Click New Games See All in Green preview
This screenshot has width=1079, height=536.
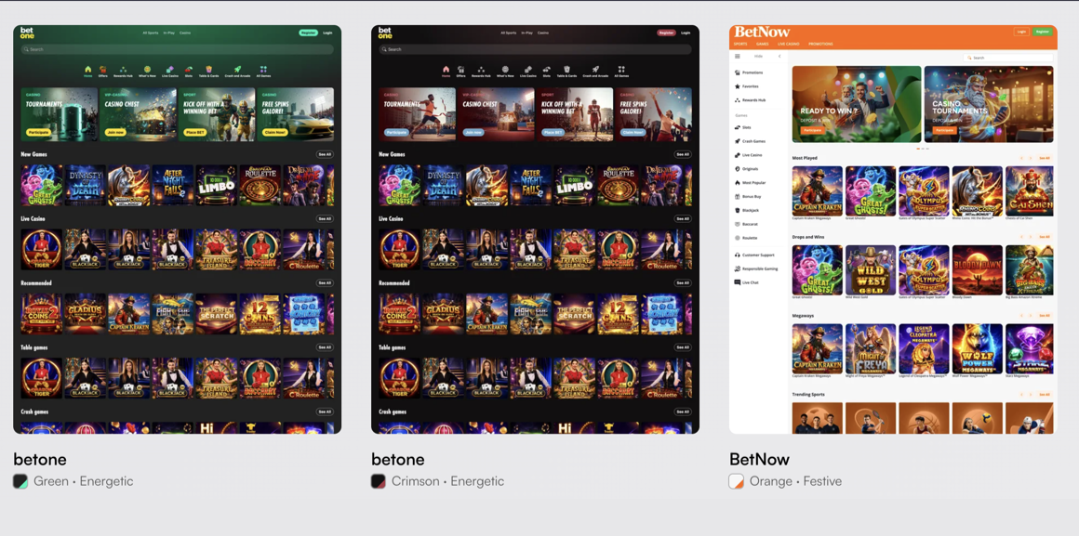coord(325,154)
